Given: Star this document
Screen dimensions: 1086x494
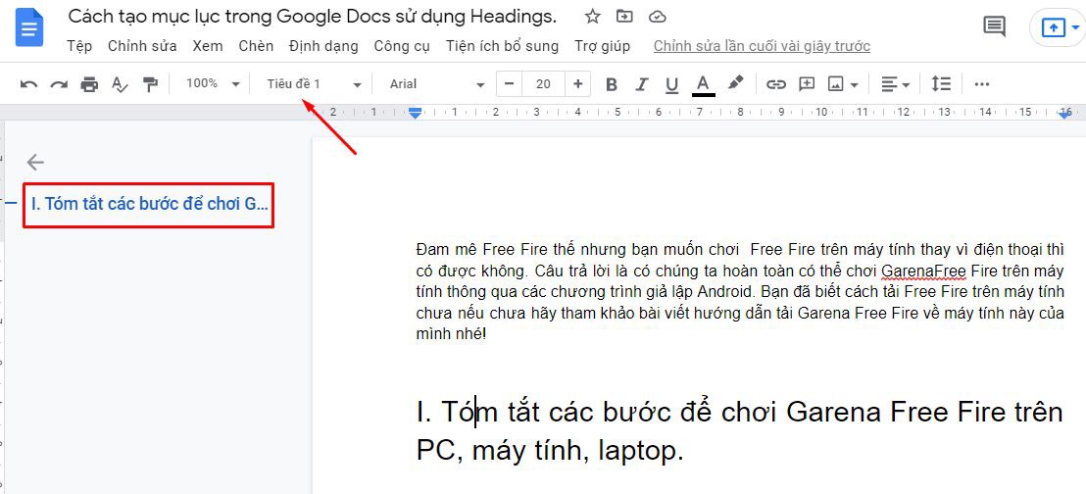Looking at the screenshot, I should tap(593, 17).
